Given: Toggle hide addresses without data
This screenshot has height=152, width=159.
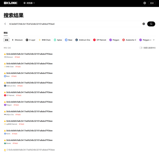Looking at the screenshot, I should [141, 48].
